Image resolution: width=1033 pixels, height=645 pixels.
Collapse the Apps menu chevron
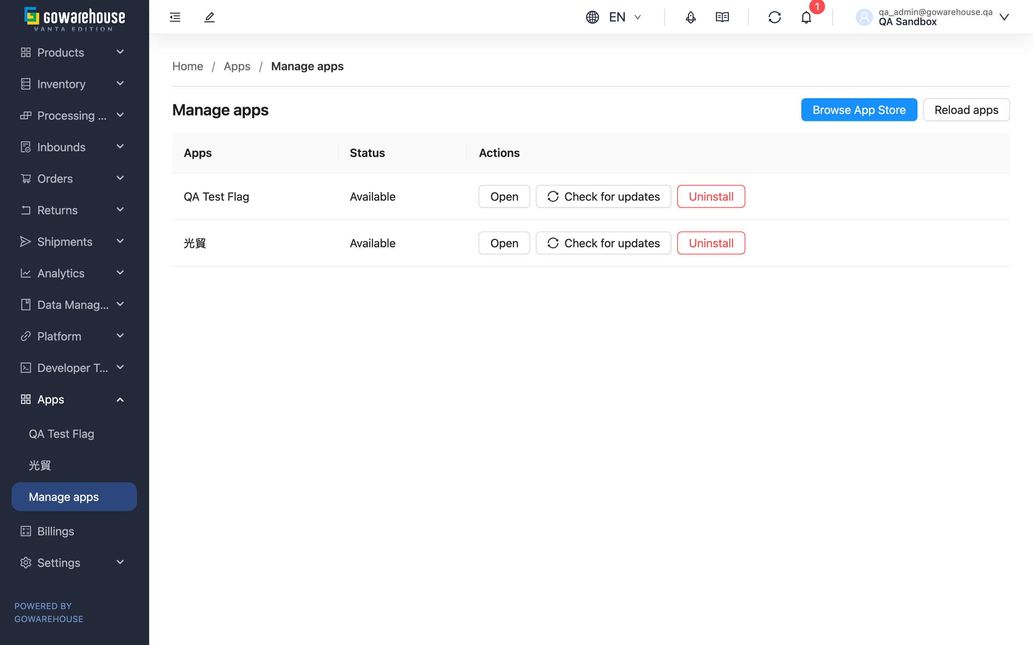click(x=121, y=400)
